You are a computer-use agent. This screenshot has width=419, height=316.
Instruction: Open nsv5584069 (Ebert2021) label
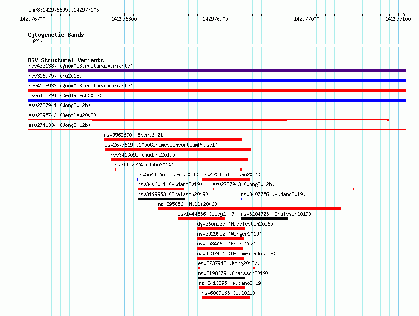click(228, 244)
